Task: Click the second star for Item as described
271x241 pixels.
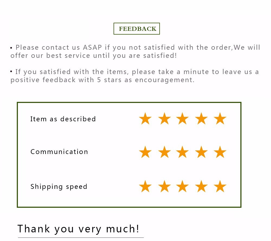Action: point(164,119)
